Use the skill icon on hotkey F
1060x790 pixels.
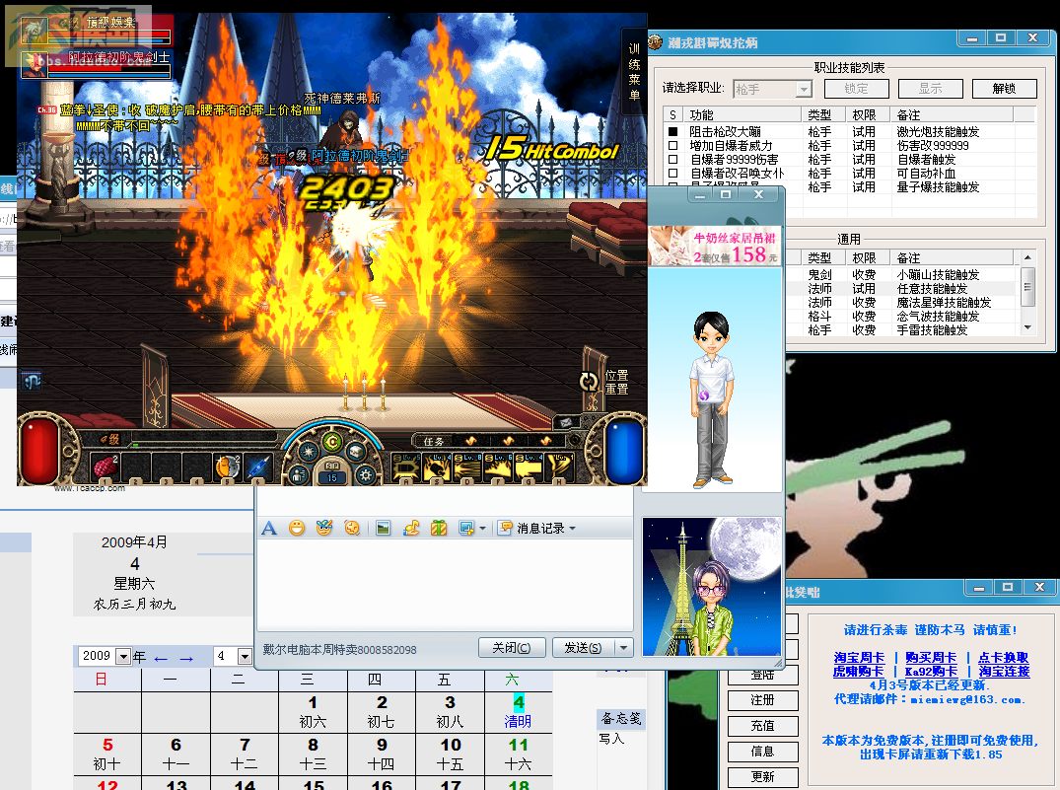(x=498, y=467)
